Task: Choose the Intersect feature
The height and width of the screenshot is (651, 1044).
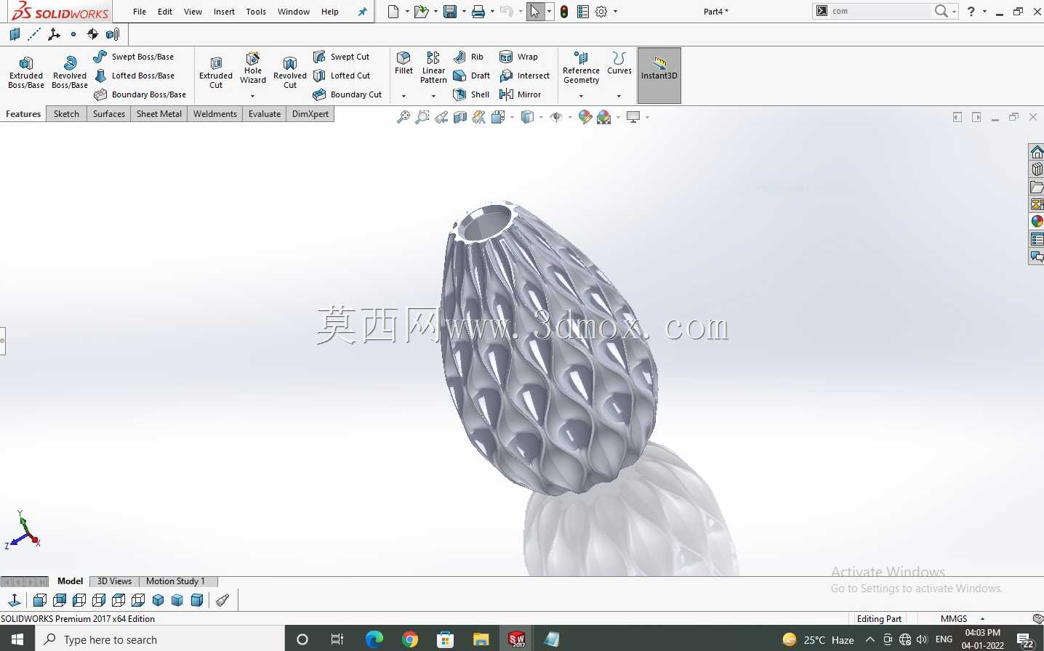Action: [525, 76]
